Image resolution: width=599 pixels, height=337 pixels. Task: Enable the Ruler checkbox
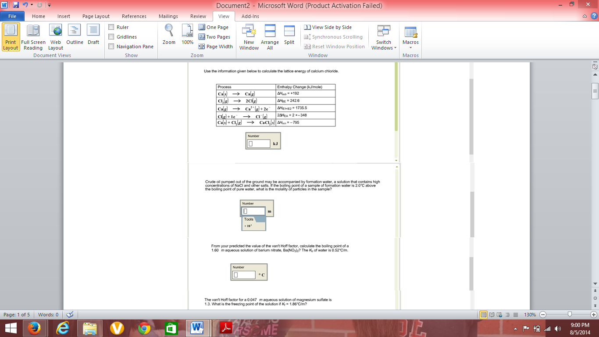coord(111,27)
